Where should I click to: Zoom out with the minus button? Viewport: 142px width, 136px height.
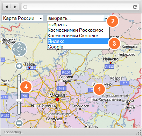(x=19, y=123)
